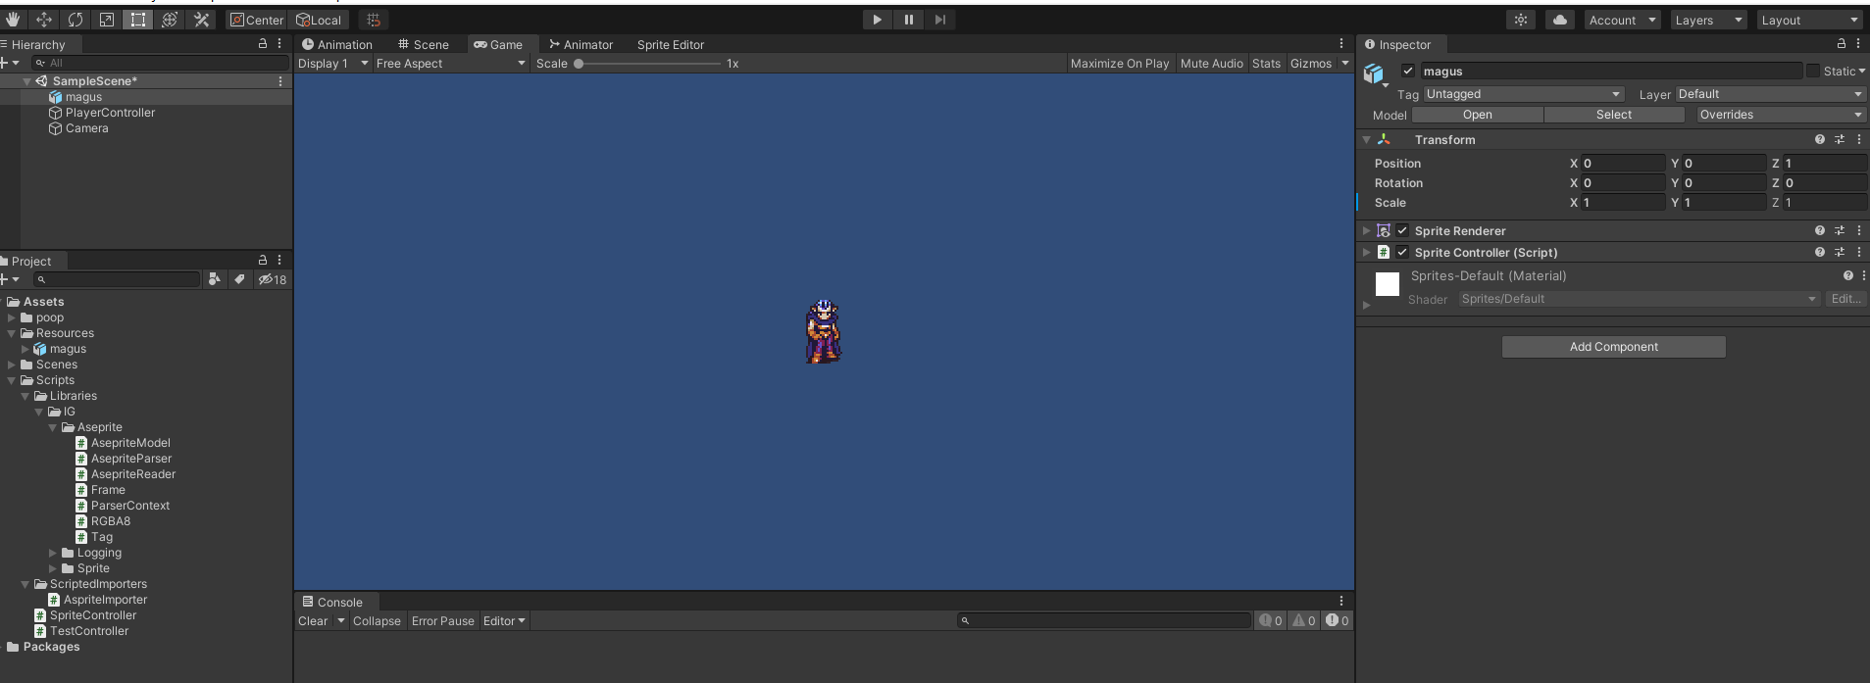1870x683 pixels.
Task: Select the Hand tool in toolbar
Action: 13,20
